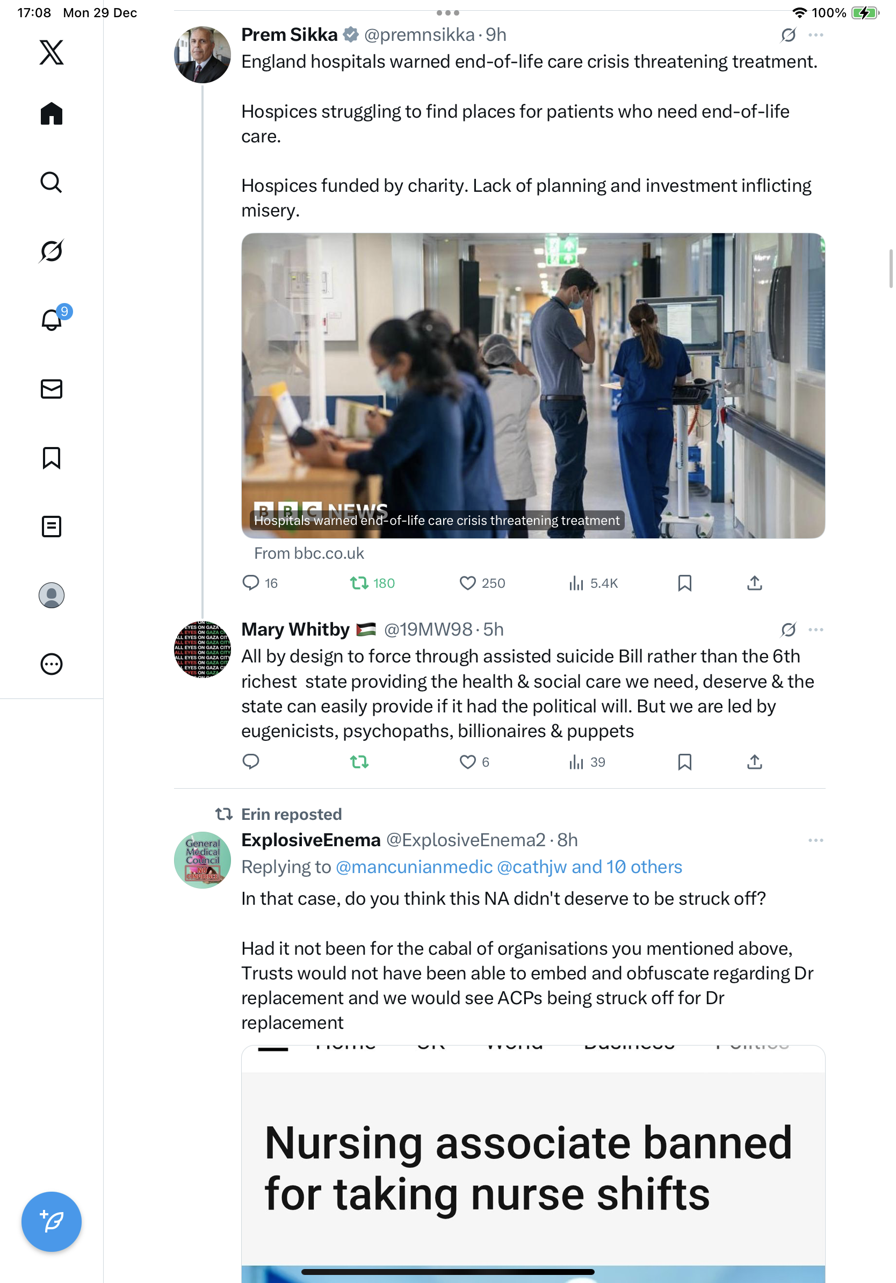The height and width of the screenshot is (1283, 896).
Task: Share Prem Sikka's post
Action: click(754, 583)
